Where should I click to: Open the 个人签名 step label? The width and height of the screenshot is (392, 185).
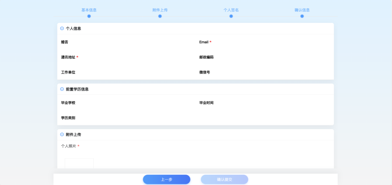[231, 10]
